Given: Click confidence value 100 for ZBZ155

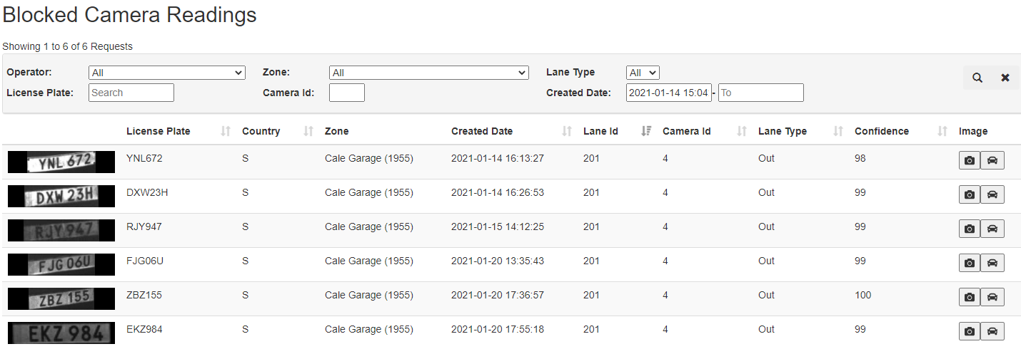Looking at the screenshot, I should point(862,295).
